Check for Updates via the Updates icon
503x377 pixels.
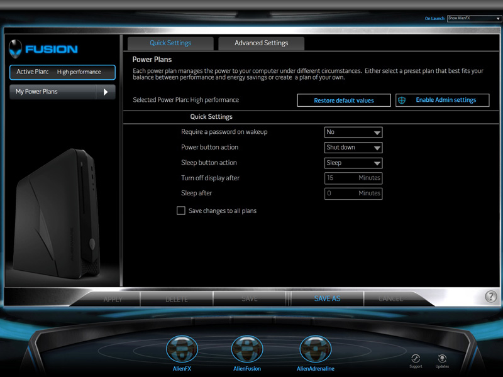442,359
